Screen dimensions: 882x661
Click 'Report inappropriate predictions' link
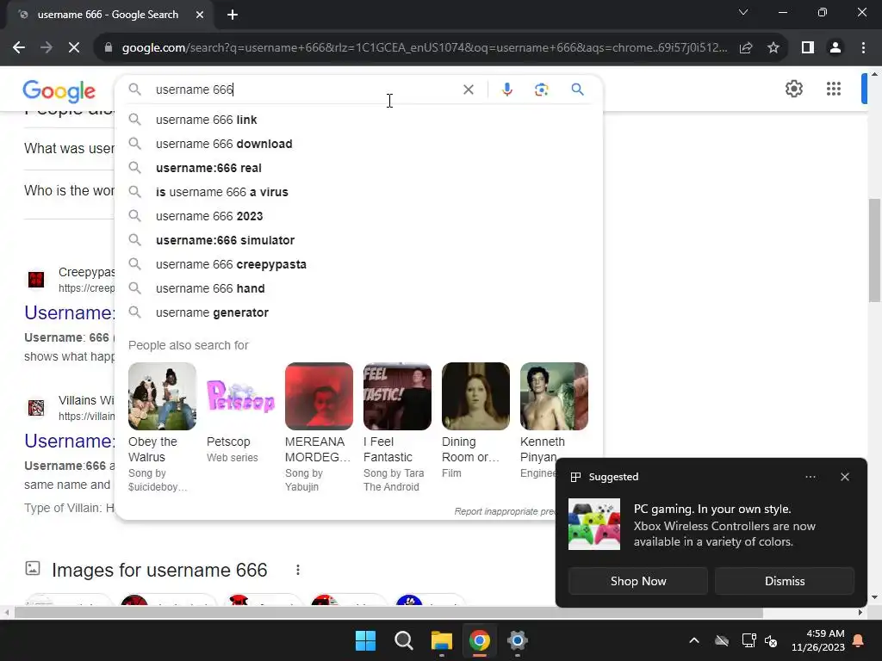coord(505,511)
